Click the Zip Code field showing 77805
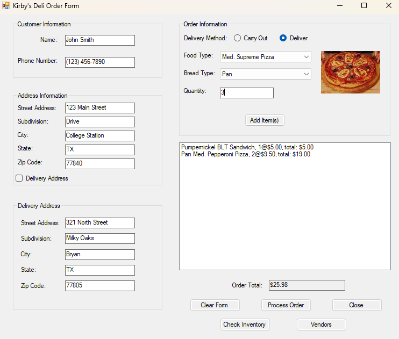Image resolution: width=399 pixels, height=339 pixels. point(100,286)
